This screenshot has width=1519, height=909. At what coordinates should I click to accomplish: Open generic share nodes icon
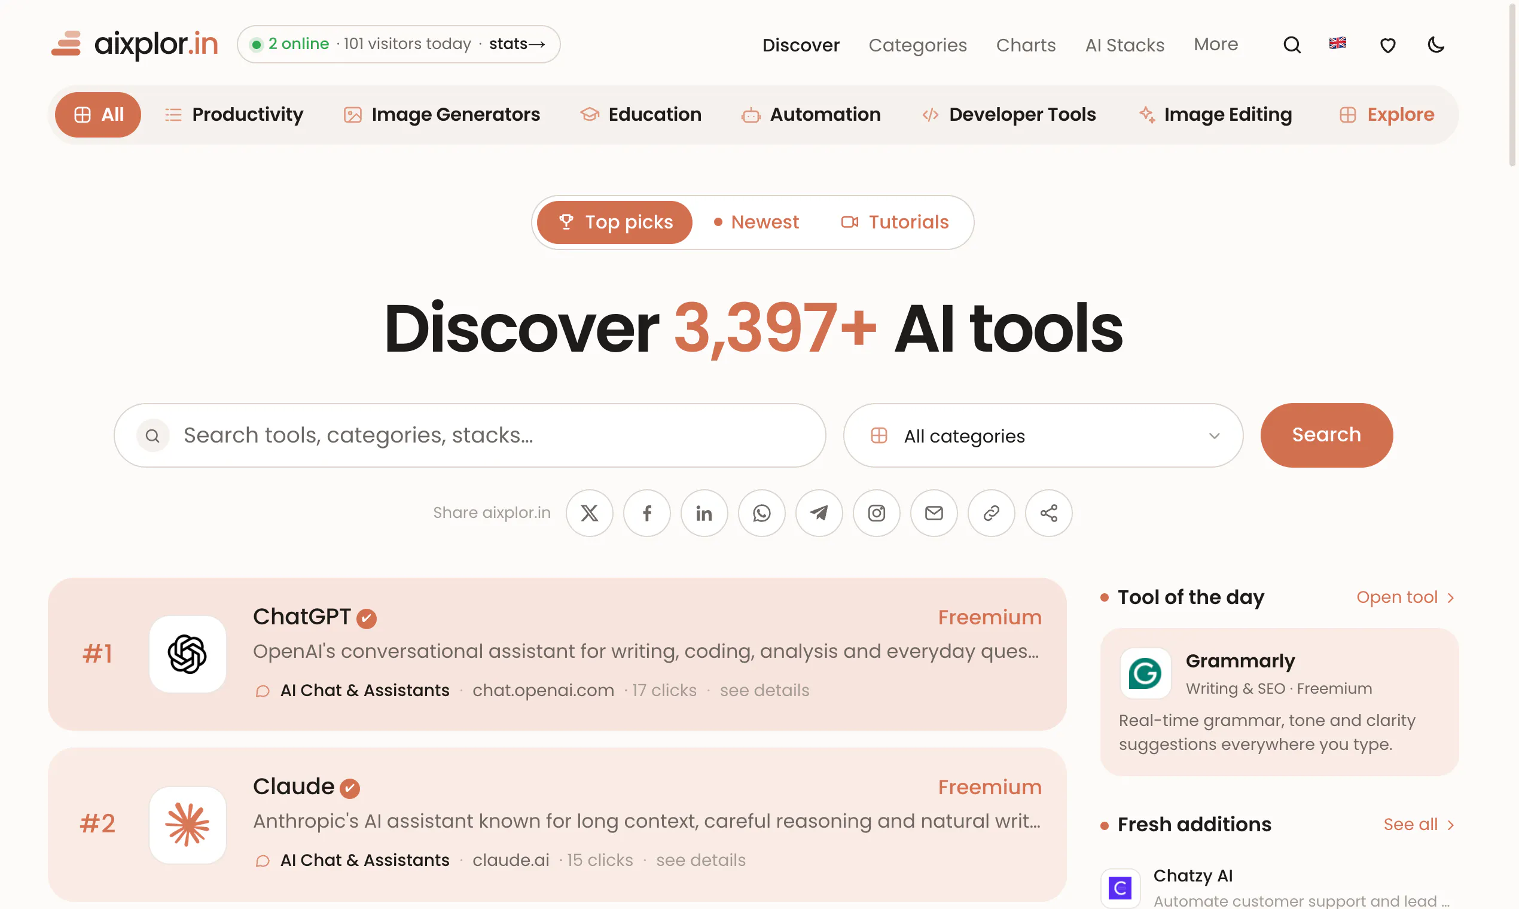(x=1048, y=513)
